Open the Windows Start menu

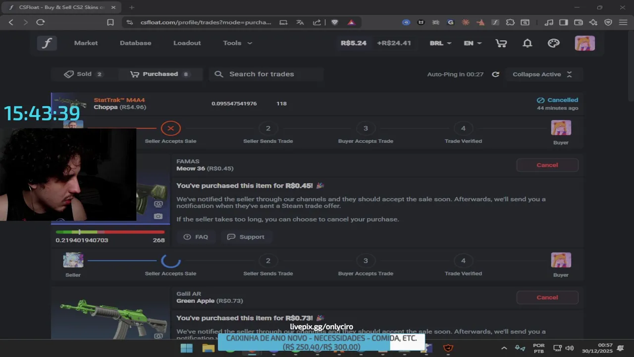[187, 348]
